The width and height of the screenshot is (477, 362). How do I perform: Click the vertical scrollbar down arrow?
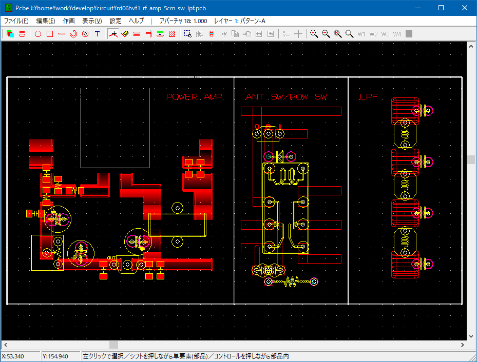coord(471,336)
